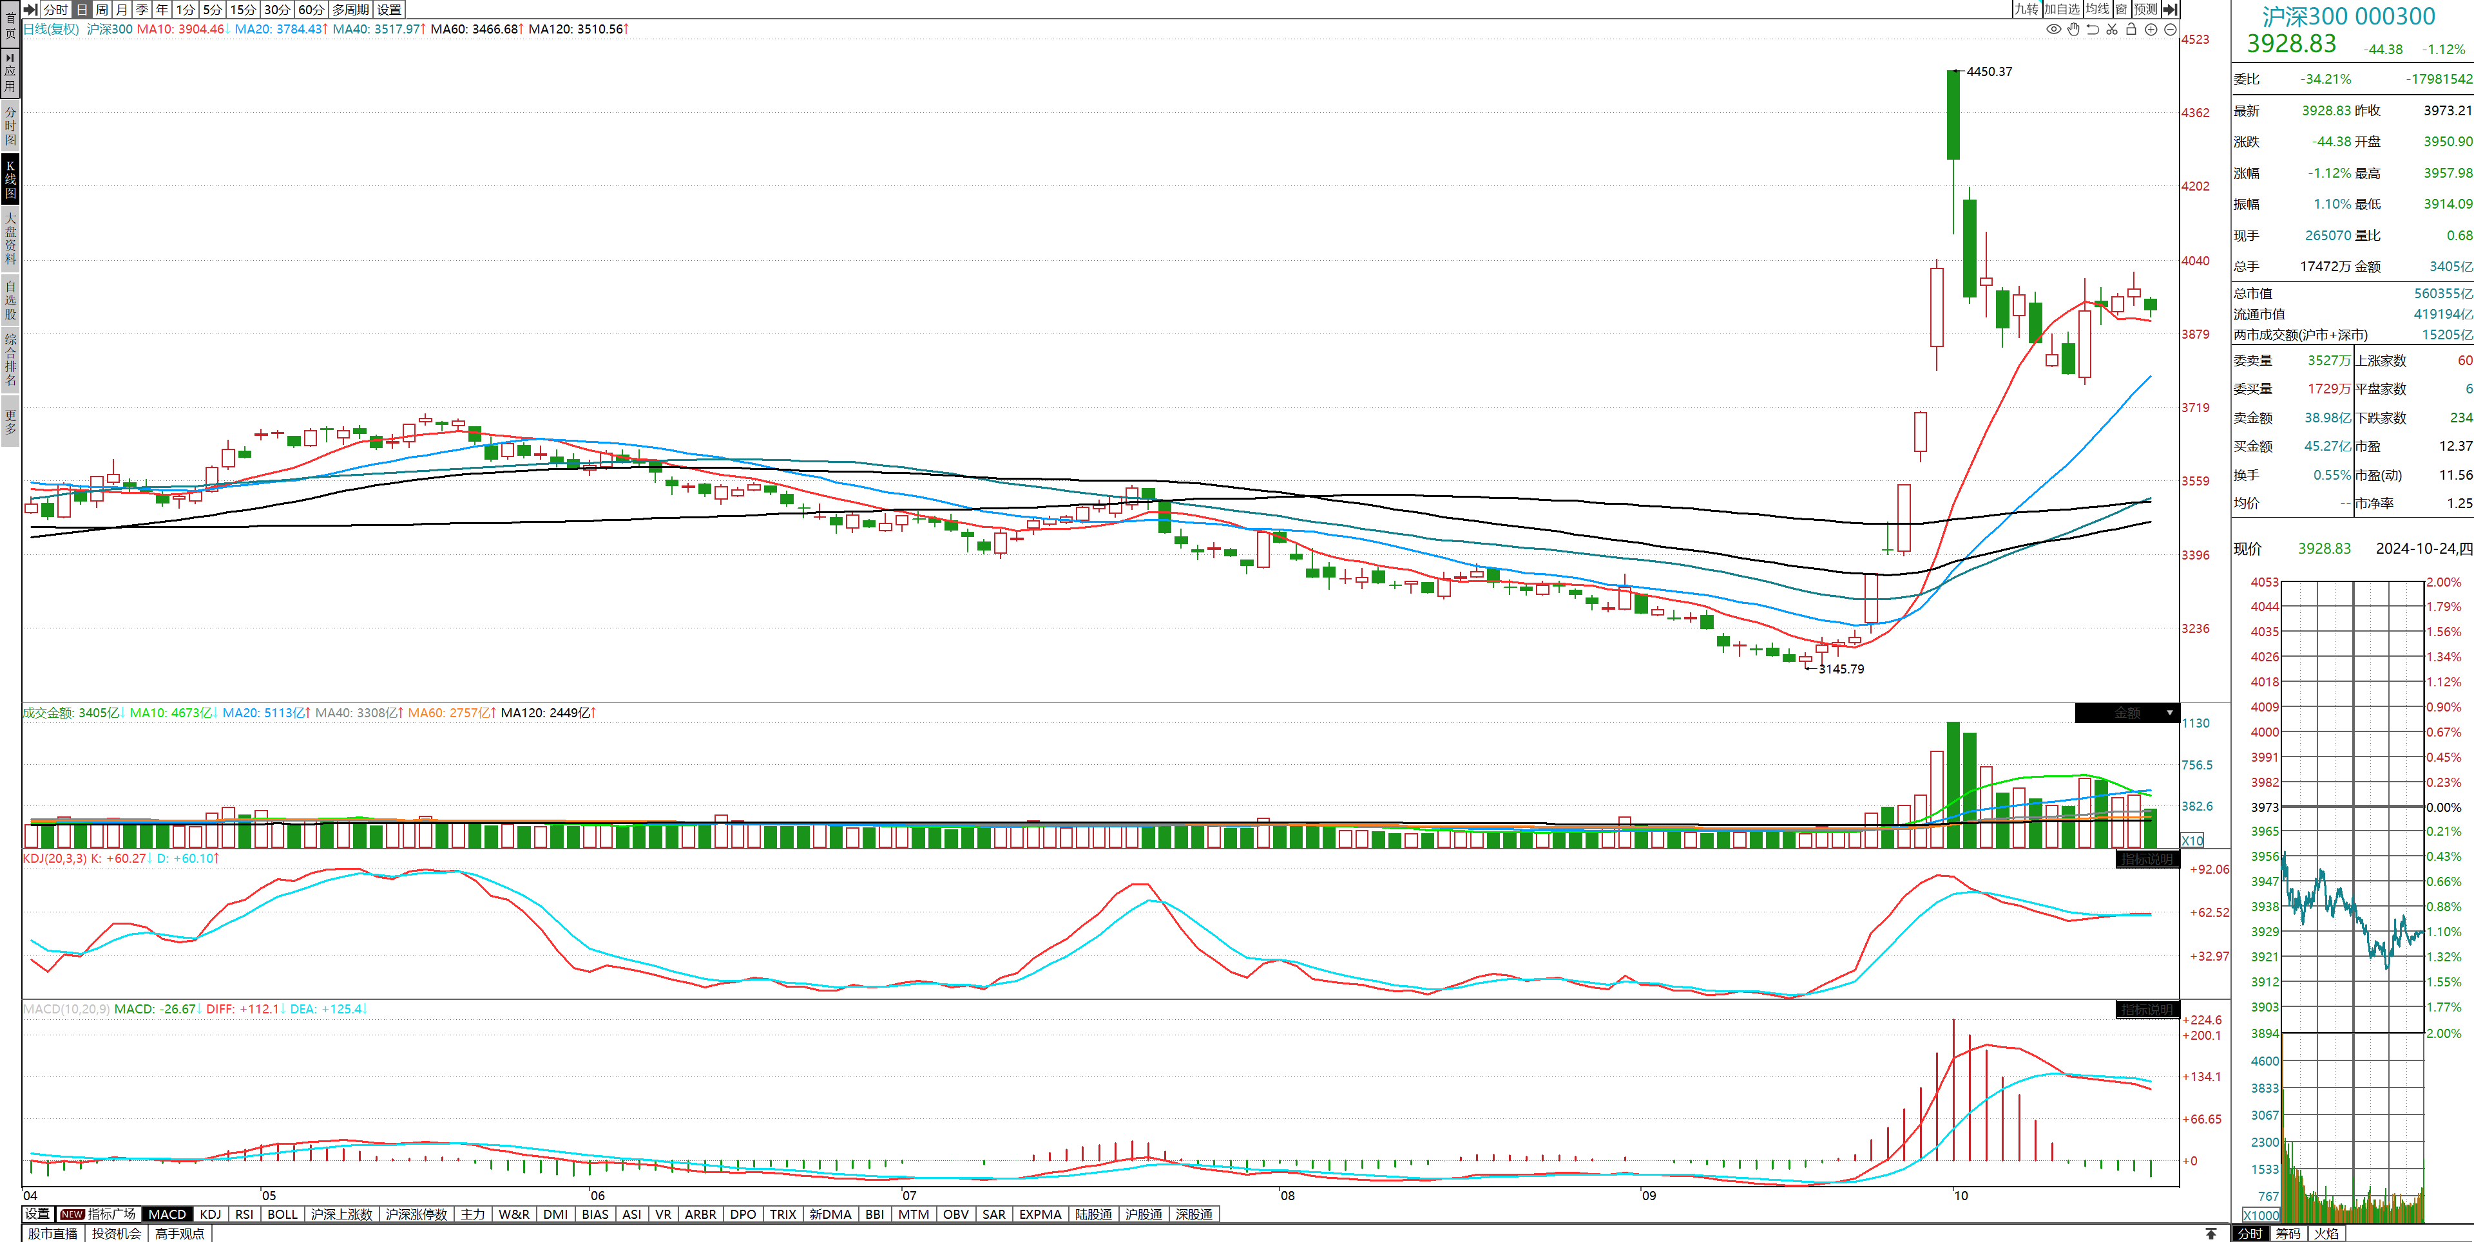Select the EXPMA indicator tab
The width and height of the screenshot is (2474, 1242).
pyautogui.click(x=1040, y=1214)
